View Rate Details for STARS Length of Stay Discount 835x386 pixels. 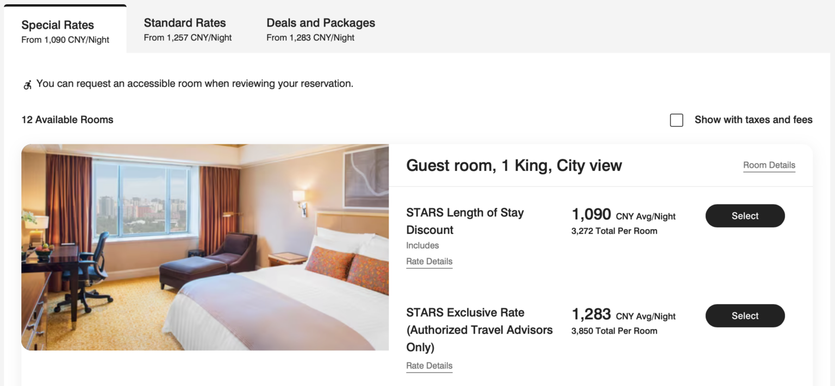[429, 262]
